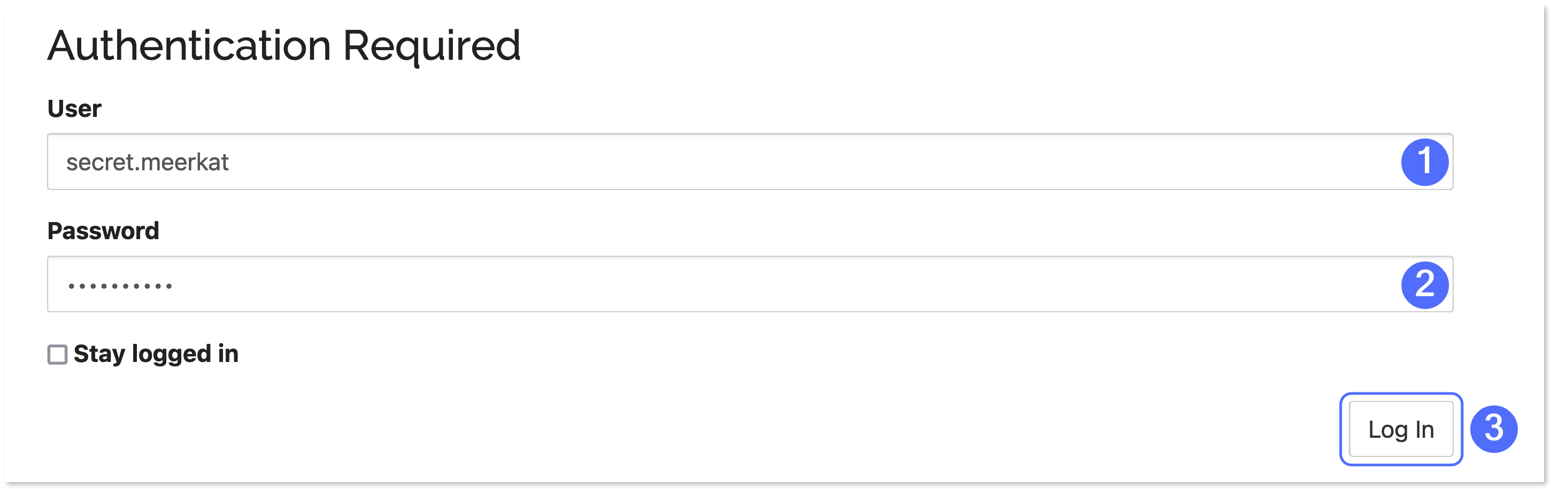1551x489 pixels.
Task: Click the Stay logged in label text
Action: tap(156, 355)
